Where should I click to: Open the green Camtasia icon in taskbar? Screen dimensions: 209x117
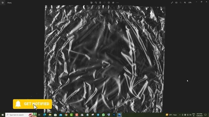click(71, 115)
